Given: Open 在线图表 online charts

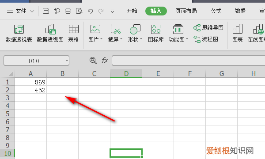Looking at the screenshot, I should tap(256, 34).
